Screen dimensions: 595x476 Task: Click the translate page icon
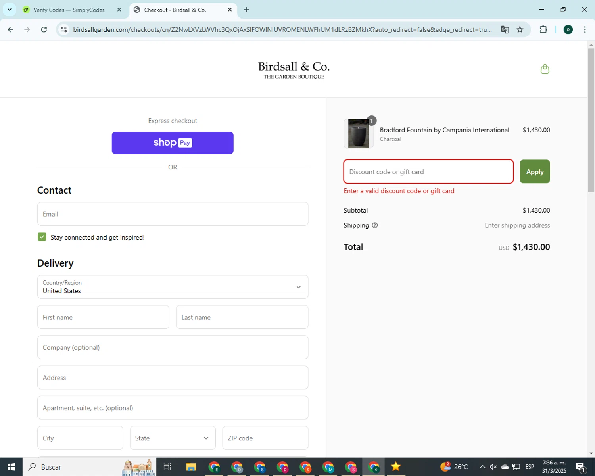[x=505, y=29]
